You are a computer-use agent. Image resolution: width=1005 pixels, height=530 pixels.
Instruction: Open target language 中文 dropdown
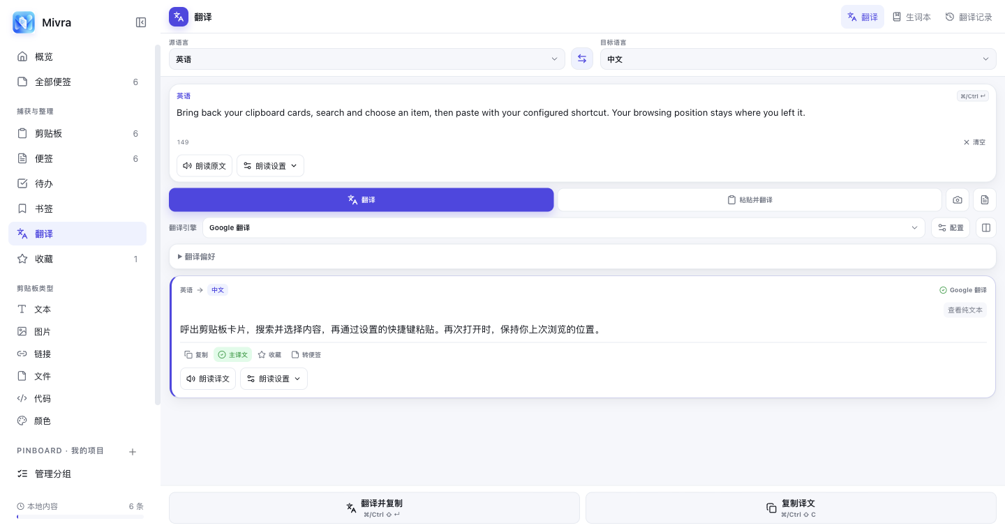(x=798, y=59)
